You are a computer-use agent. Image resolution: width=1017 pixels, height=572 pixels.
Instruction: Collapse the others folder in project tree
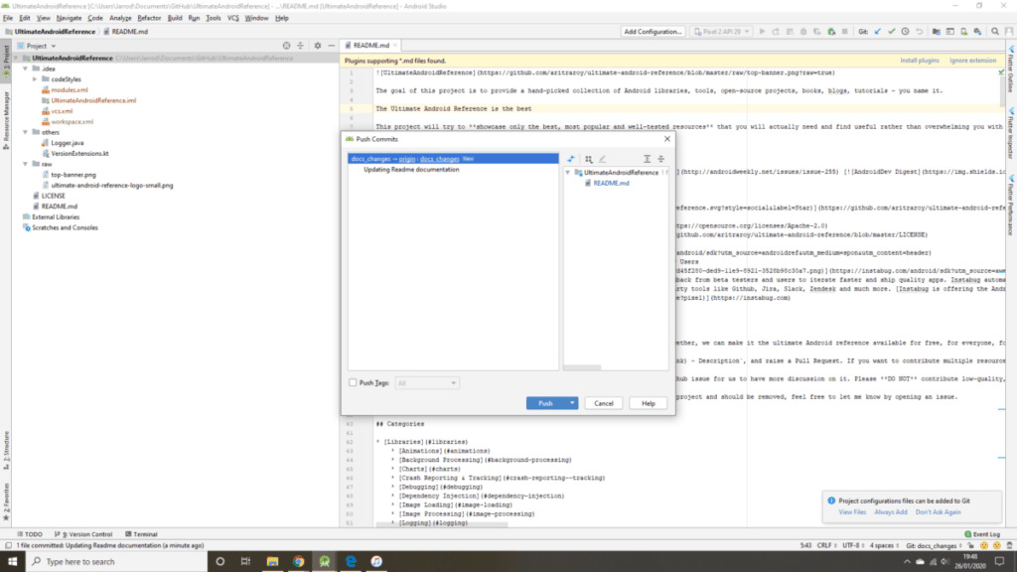pyautogui.click(x=27, y=131)
